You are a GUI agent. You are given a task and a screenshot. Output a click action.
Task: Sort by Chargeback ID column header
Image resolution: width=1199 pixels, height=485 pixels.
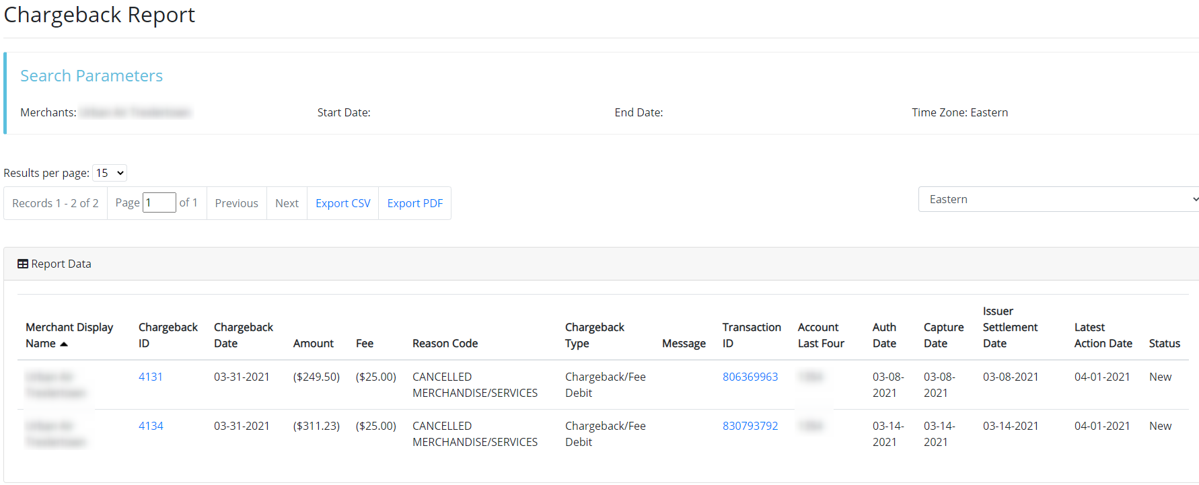tap(168, 335)
